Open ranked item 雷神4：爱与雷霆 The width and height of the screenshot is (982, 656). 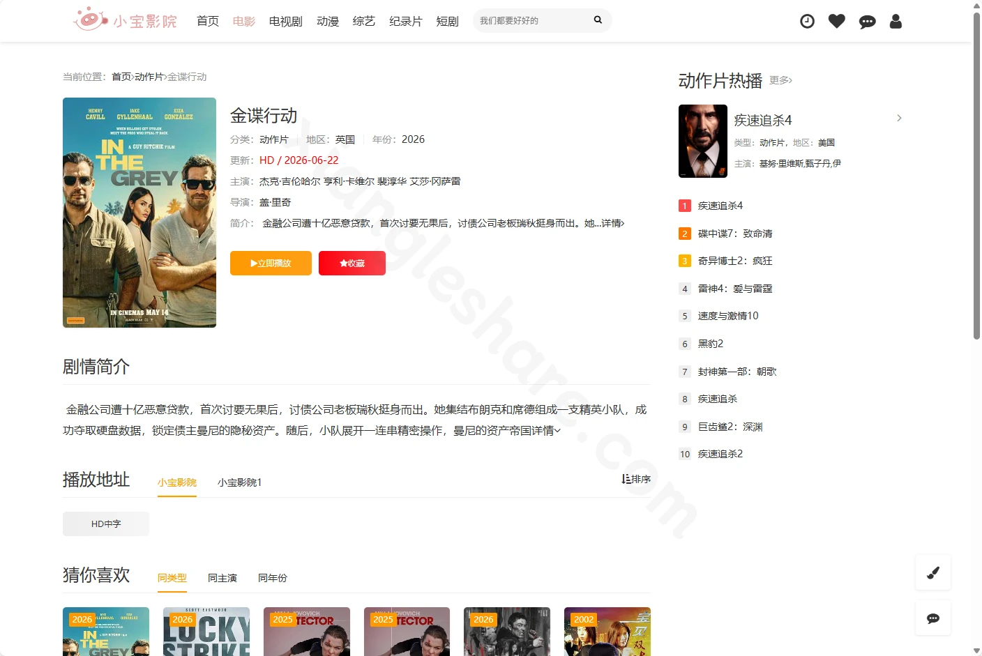(x=735, y=289)
